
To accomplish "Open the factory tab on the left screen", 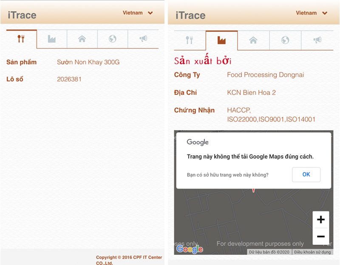I will pos(51,39).
